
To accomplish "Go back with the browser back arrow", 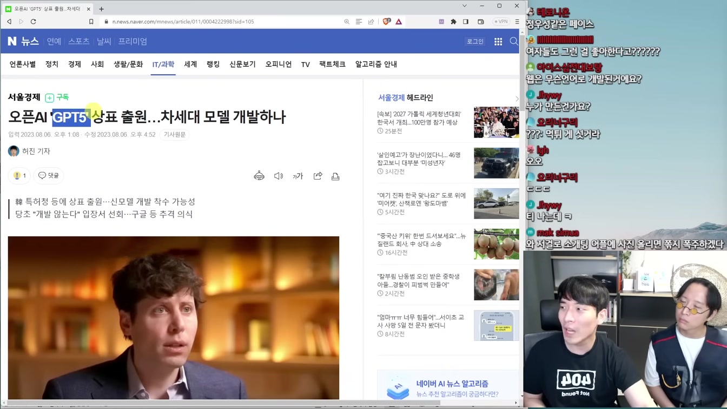I will 9,22.
